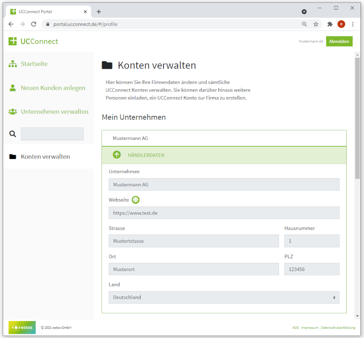Select Neuen Kunden anlegen in sidebar
Viewport: 364px width, 338px height.
pyautogui.click(x=53, y=88)
